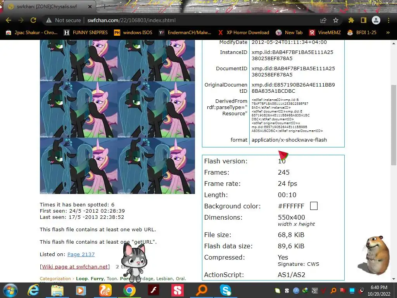Click the page vertical scrollbar thumb
The width and height of the screenshot is (397, 298).
(x=394, y=125)
